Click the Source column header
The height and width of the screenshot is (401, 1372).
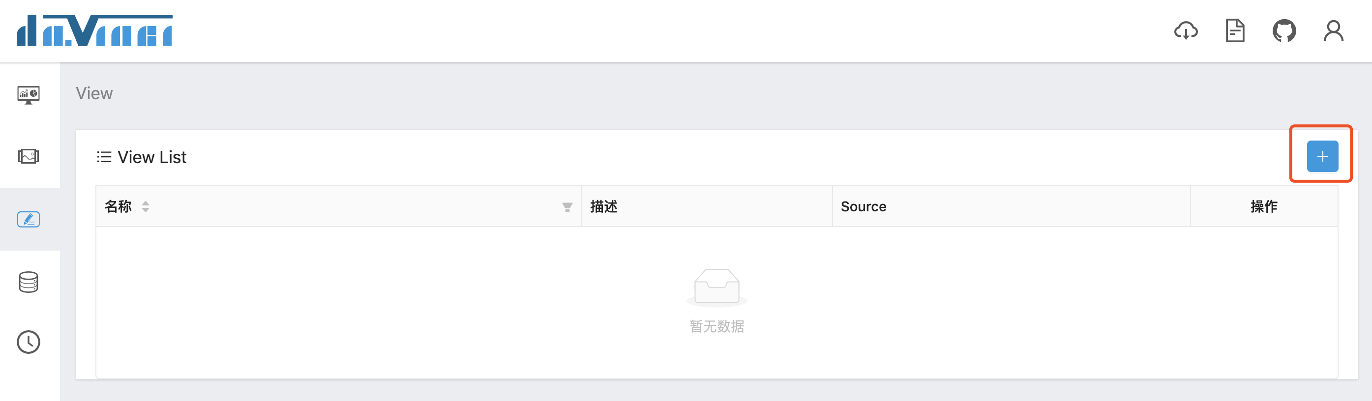click(864, 206)
